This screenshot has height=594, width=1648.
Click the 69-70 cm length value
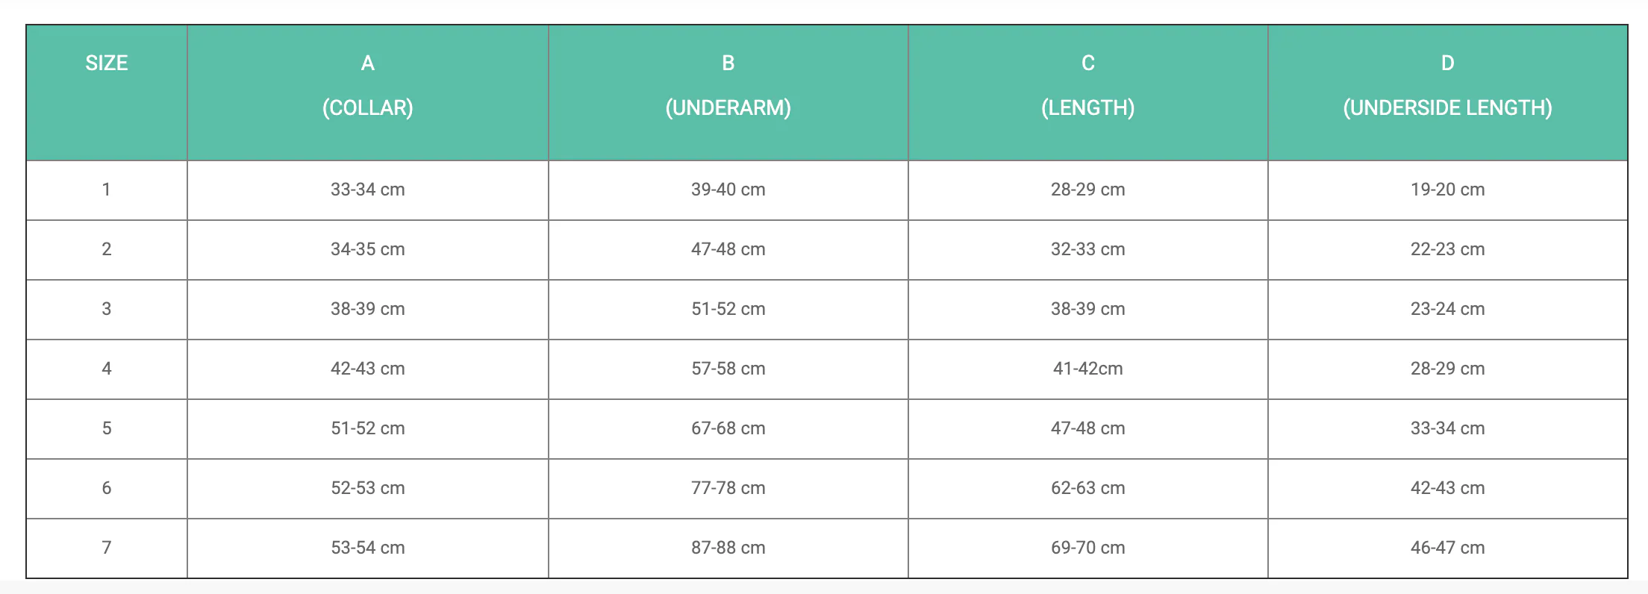tap(1088, 548)
